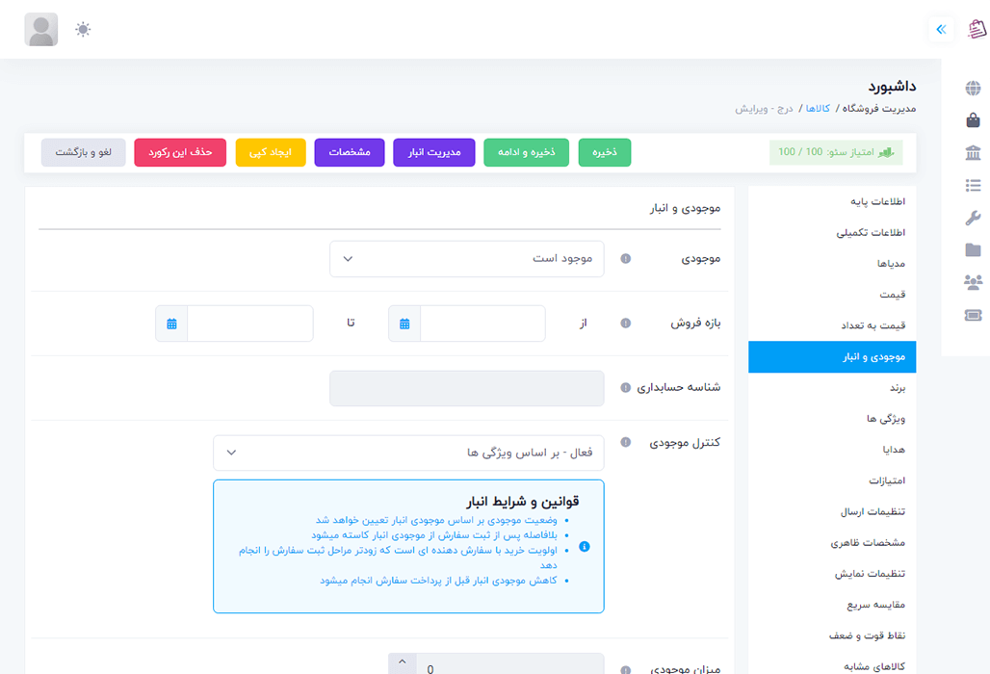Click the sale end date input field
This screenshot has height=674, width=990.
[x=249, y=324]
